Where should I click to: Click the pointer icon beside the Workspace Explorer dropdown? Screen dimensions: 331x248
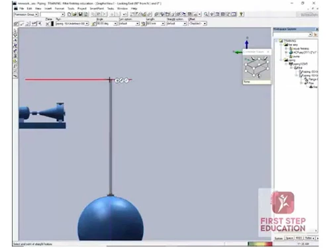tap(315, 34)
